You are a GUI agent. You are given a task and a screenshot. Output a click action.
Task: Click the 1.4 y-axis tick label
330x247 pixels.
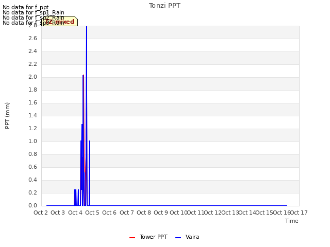[x=32, y=115]
